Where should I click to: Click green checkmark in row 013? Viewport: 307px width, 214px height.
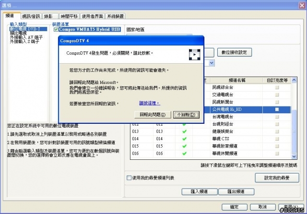pyautogui.click(x=184, y=131)
